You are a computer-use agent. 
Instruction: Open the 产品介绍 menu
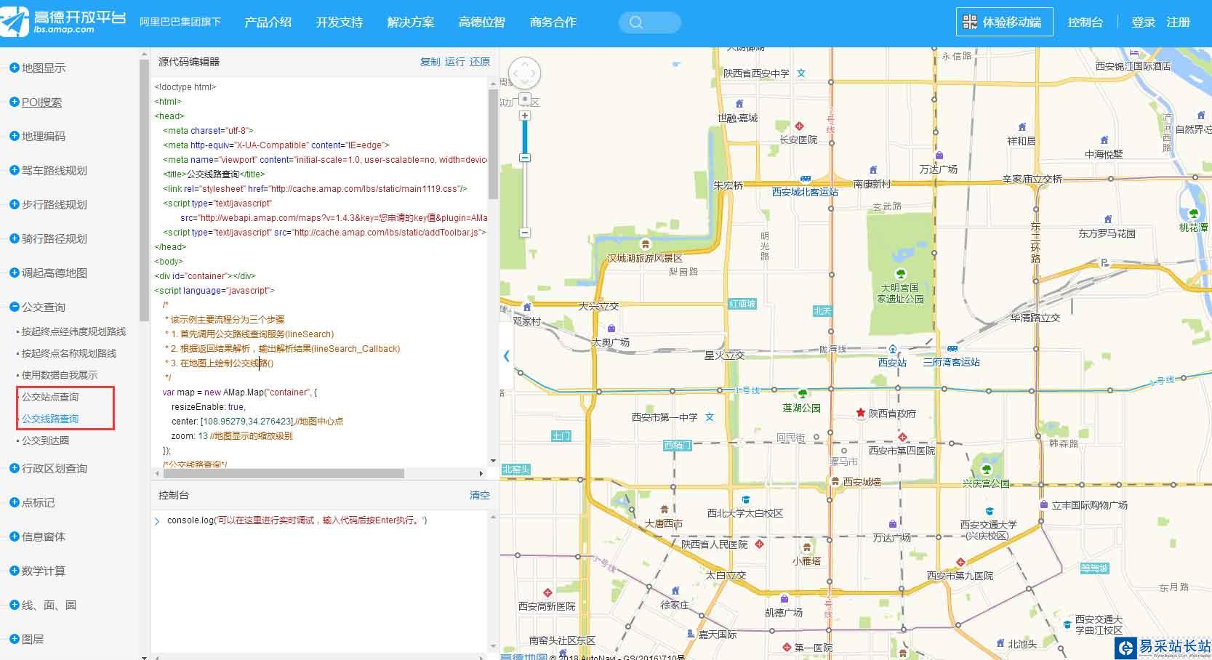click(x=268, y=23)
